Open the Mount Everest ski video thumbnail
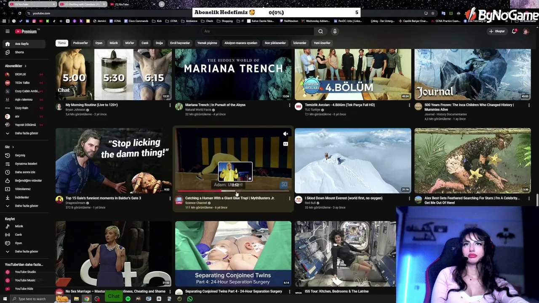The height and width of the screenshot is (303, 539). [353, 161]
